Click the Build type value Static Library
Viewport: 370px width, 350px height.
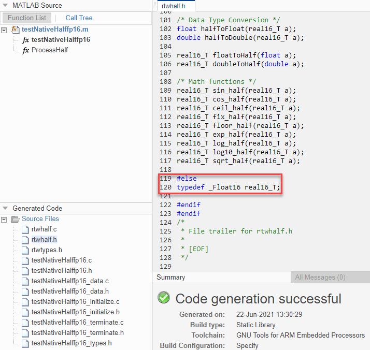(256, 325)
